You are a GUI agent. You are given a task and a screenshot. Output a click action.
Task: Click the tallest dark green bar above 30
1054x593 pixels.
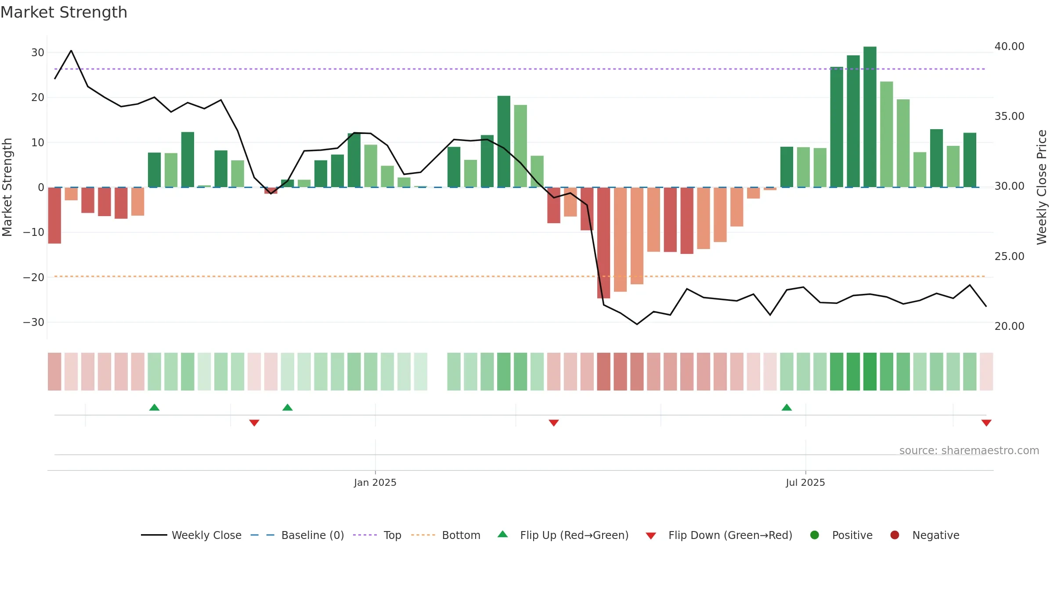[x=870, y=117]
